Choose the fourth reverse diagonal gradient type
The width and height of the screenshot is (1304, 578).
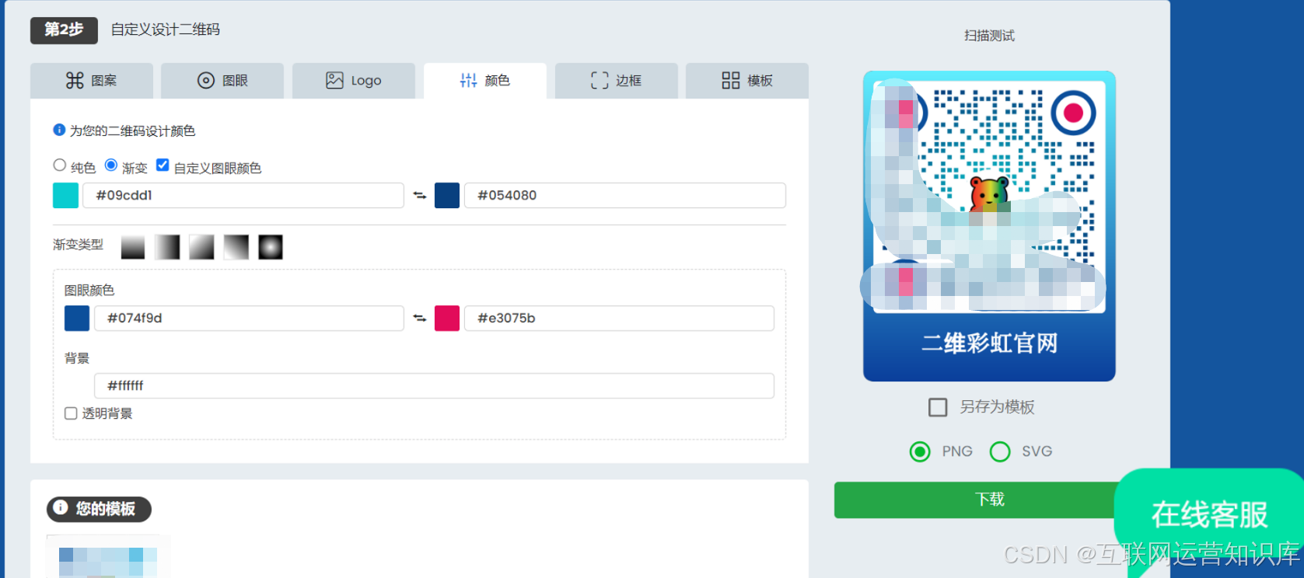coord(236,247)
